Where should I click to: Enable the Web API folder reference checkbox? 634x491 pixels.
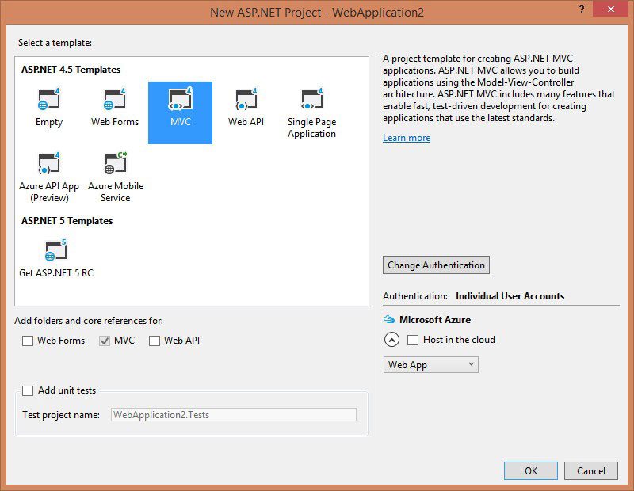tap(155, 341)
